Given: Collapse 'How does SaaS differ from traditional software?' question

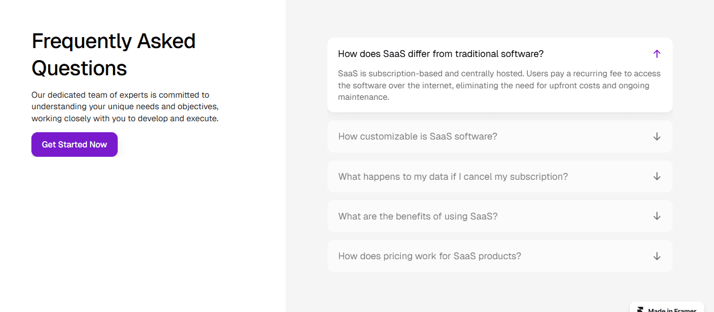Looking at the screenshot, I should click(x=500, y=54).
